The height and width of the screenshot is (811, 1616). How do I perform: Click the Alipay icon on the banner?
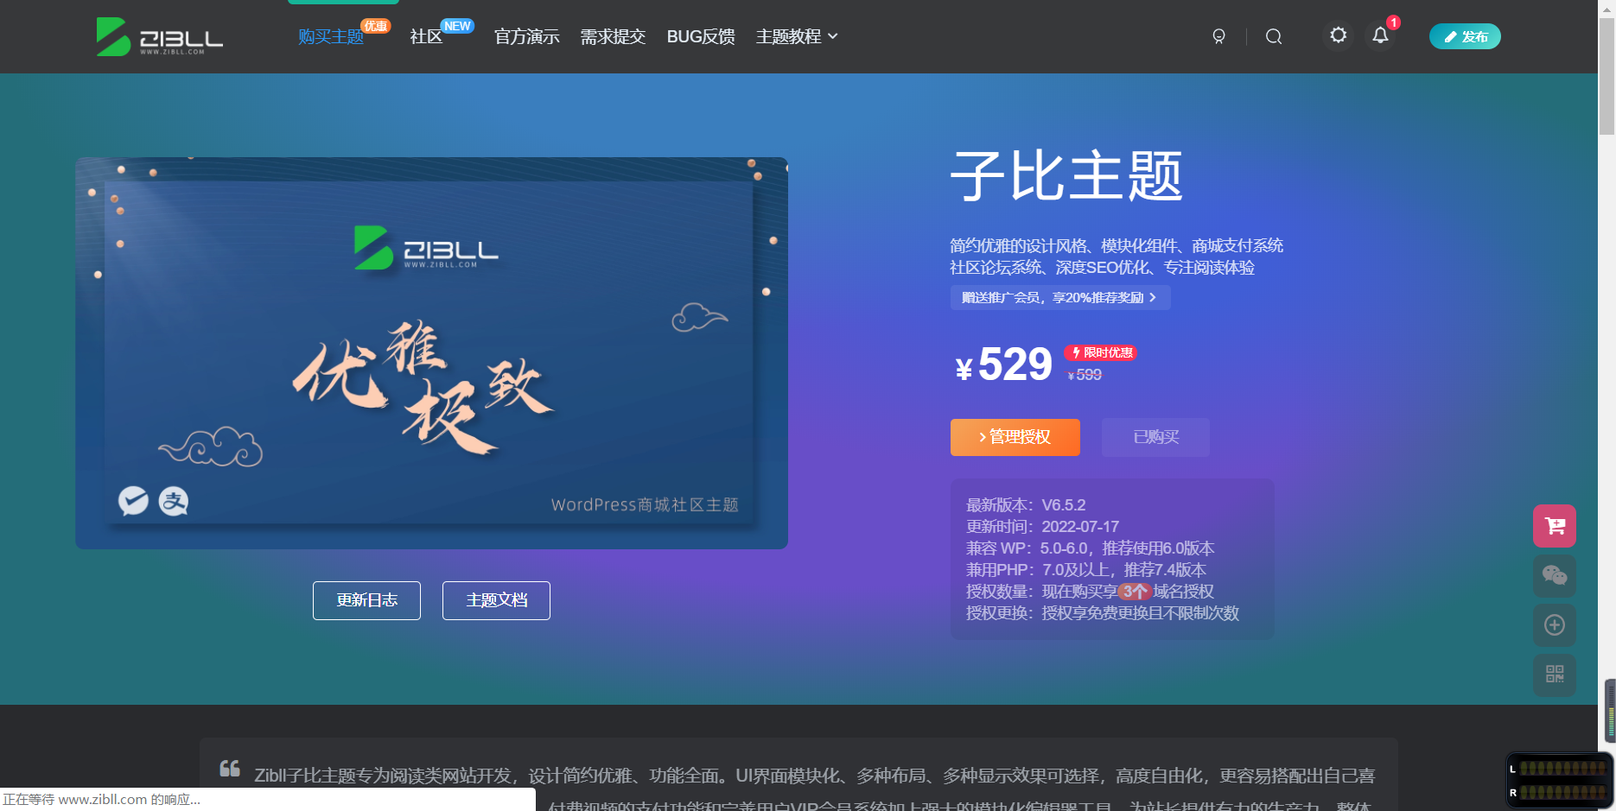coord(173,501)
